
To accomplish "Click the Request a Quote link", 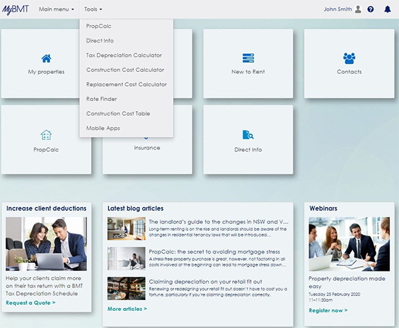I will tap(31, 303).
